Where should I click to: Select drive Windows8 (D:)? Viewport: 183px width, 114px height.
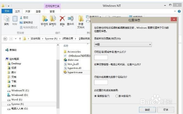(x=18, y=95)
